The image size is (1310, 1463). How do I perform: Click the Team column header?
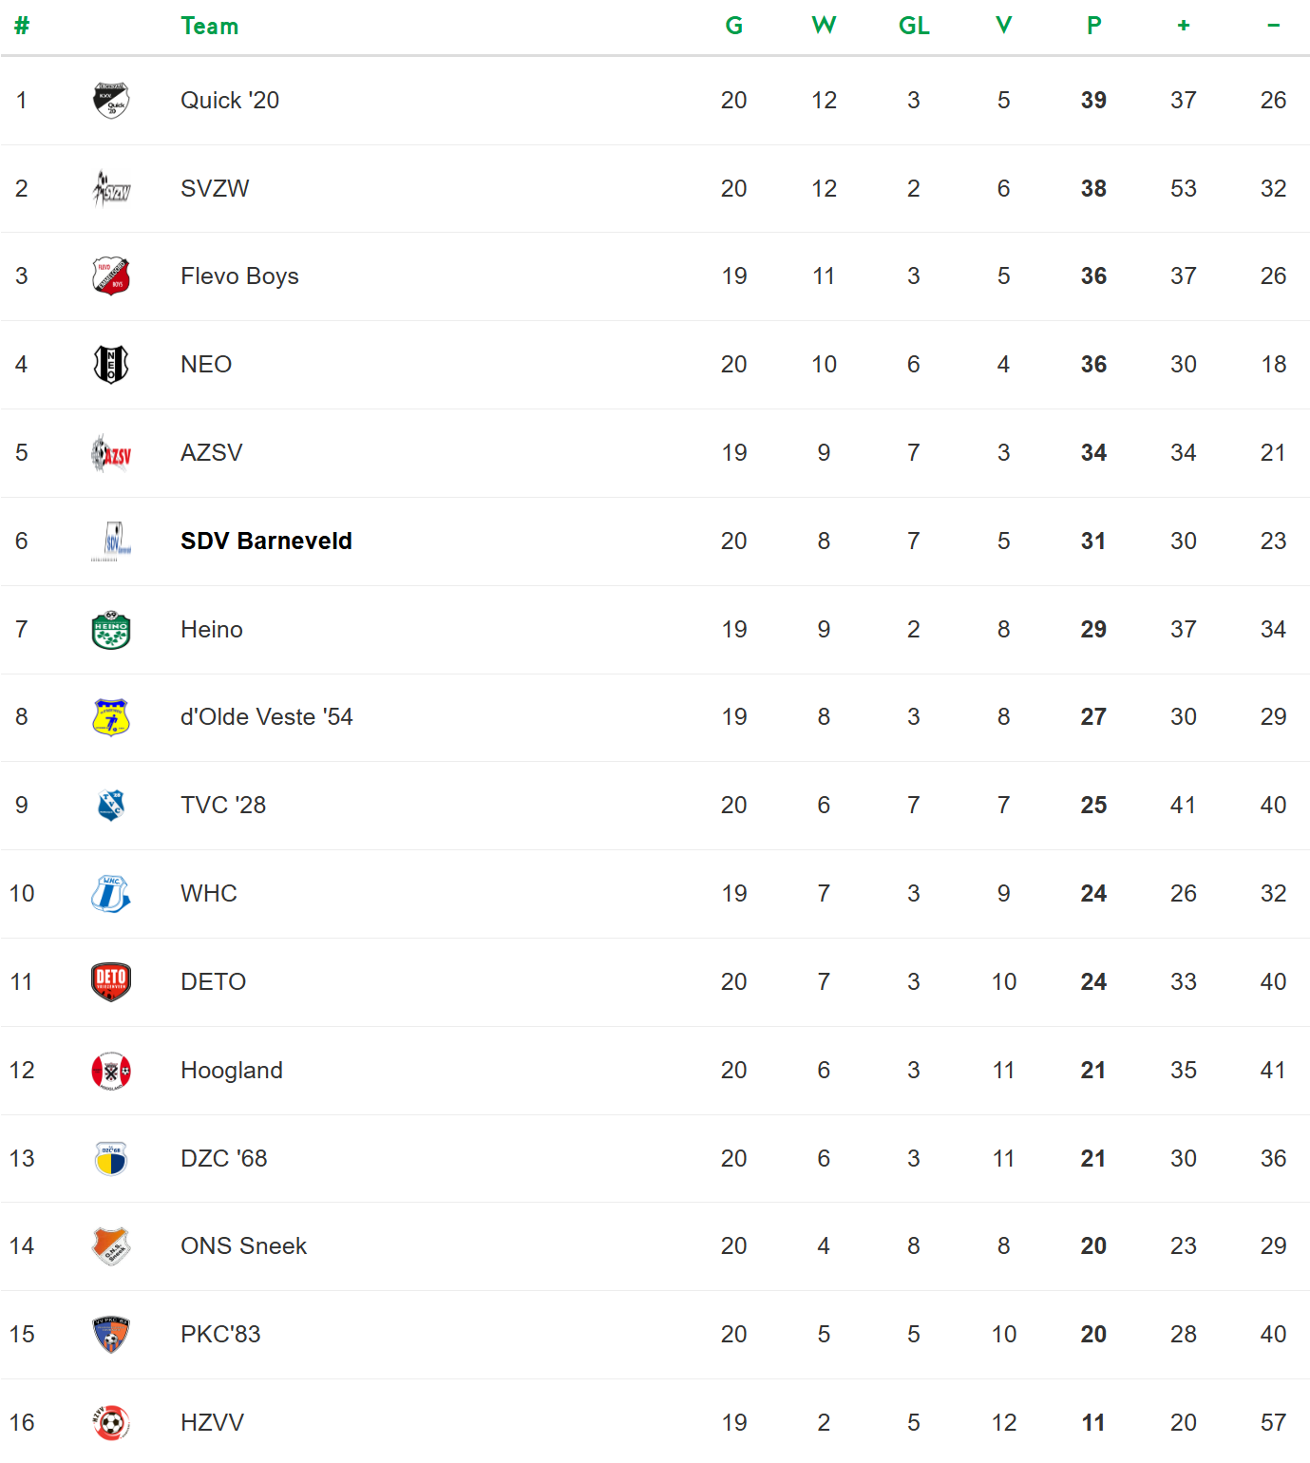click(x=210, y=27)
